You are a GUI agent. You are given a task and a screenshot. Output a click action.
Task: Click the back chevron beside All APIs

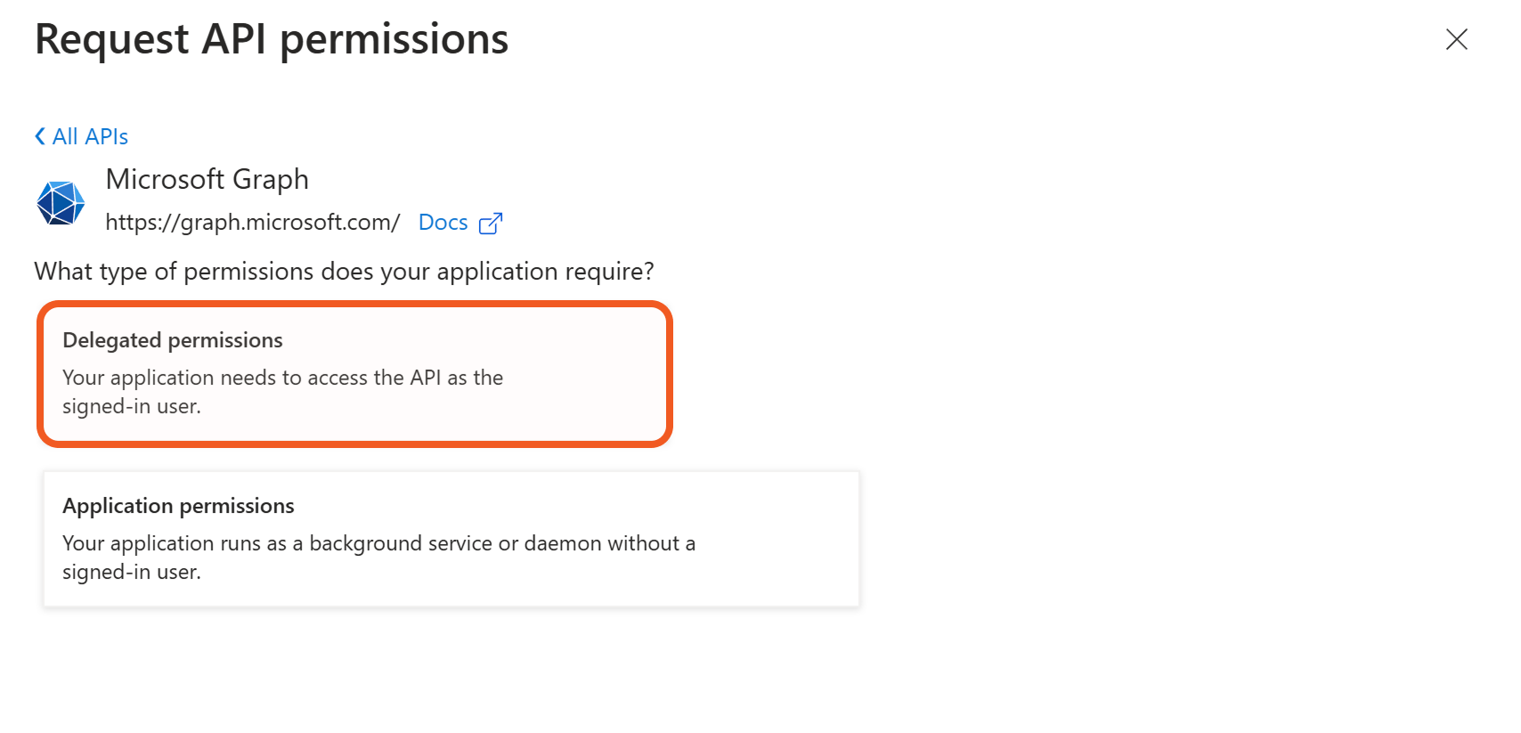(x=40, y=136)
